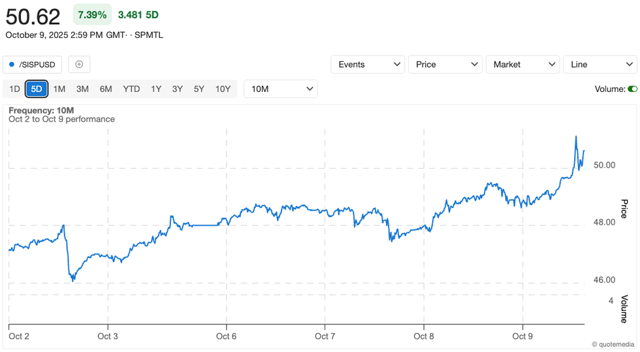Select the 1Y time range
Screen dimensions: 640x352
pos(156,89)
